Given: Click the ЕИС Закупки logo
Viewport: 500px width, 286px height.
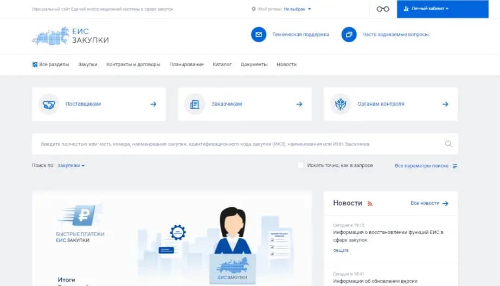Looking at the screenshot, I should (x=70, y=36).
